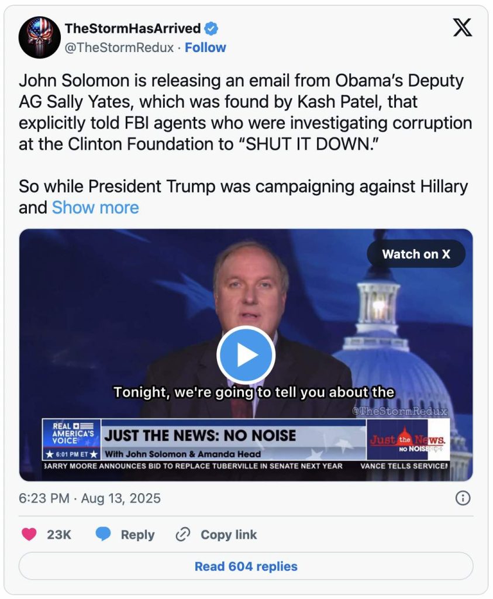This screenshot has width=493, height=599.
Task: Click the copy link chain icon
Action: [183, 535]
